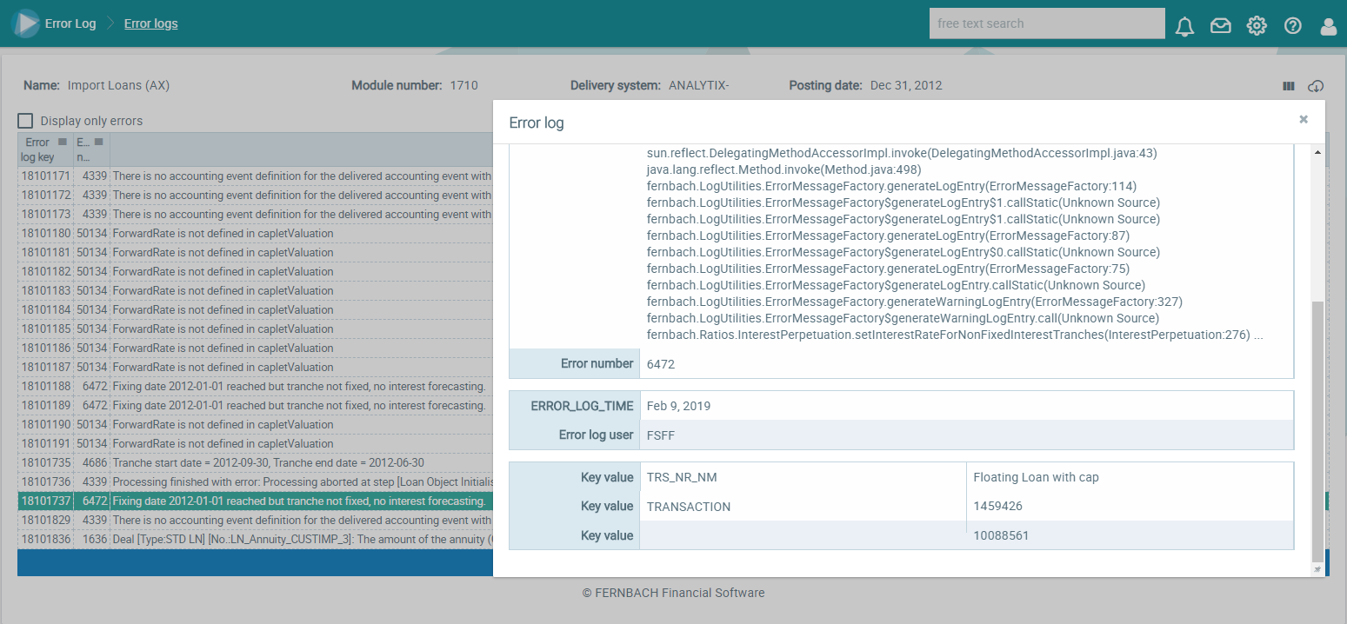Go to the Error logs breadcrumb link
1347x624 pixels.
click(x=150, y=23)
